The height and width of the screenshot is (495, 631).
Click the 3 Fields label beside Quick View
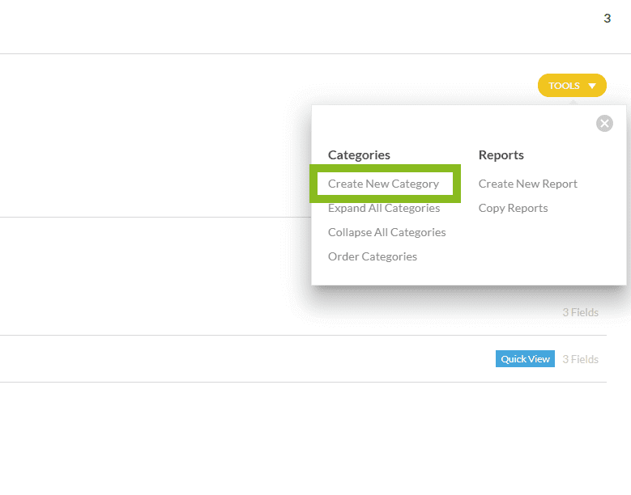pyautogui.click(x=580, y=359)
